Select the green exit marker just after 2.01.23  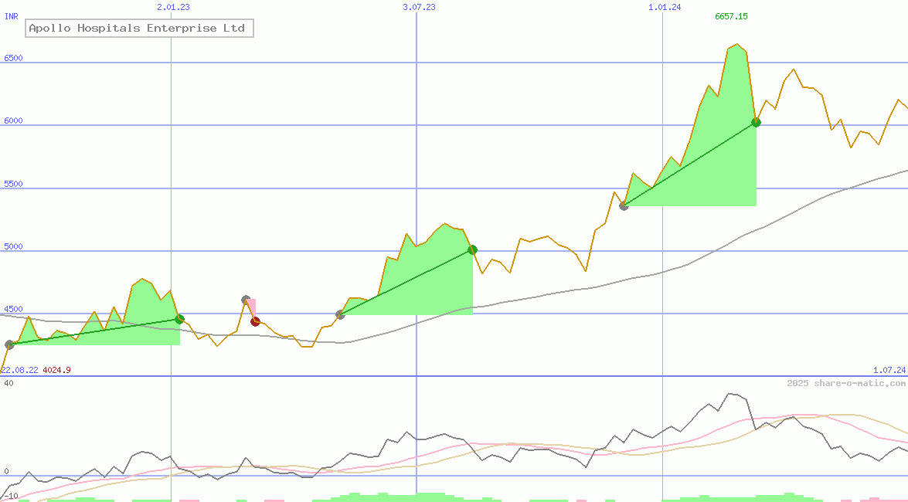click(179, 319)
